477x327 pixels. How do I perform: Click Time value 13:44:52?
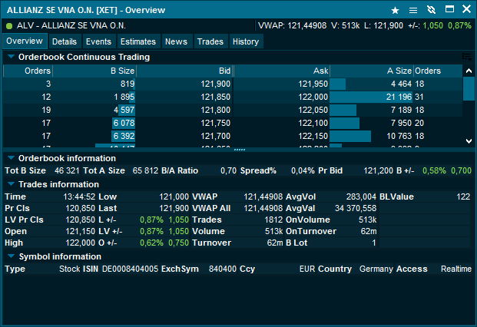tap(79, 197)
